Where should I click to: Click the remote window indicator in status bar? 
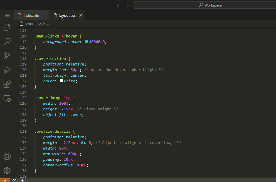point(5,180)
